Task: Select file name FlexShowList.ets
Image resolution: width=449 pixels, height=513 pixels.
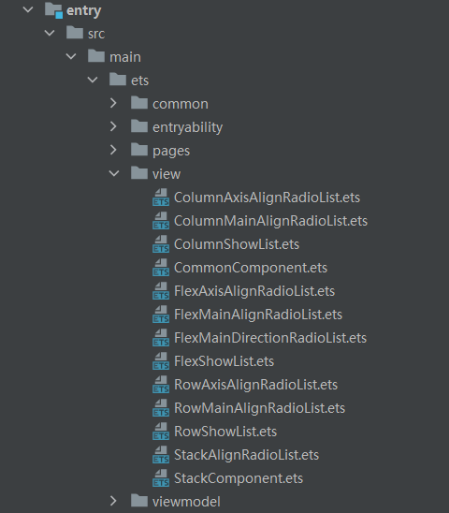Action: point(224,361)
